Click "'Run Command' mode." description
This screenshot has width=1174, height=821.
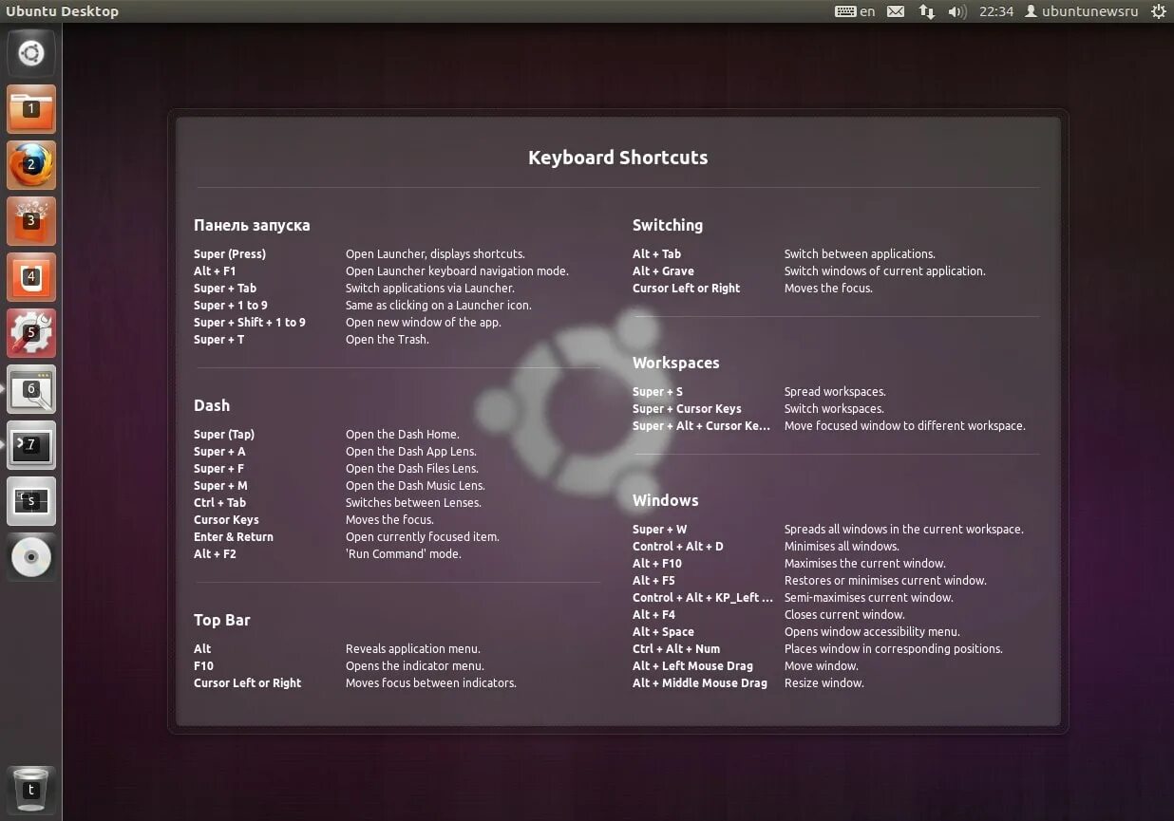404,554
